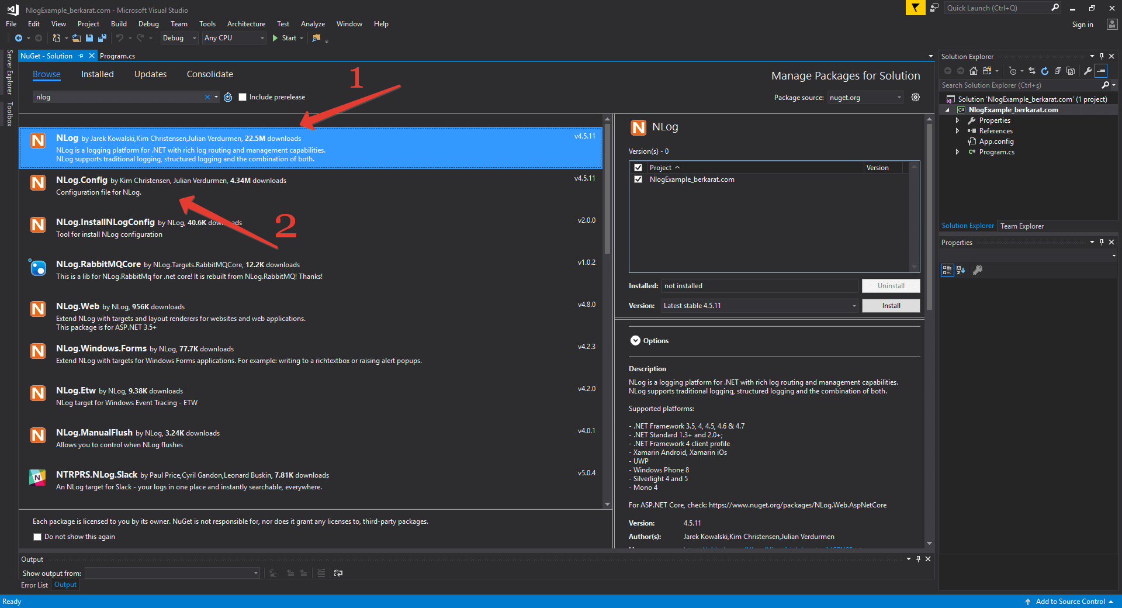Open NuGet package source settings gear
Screen dimensions: 1122x608
pyautogui.click(x=916, y=97)
